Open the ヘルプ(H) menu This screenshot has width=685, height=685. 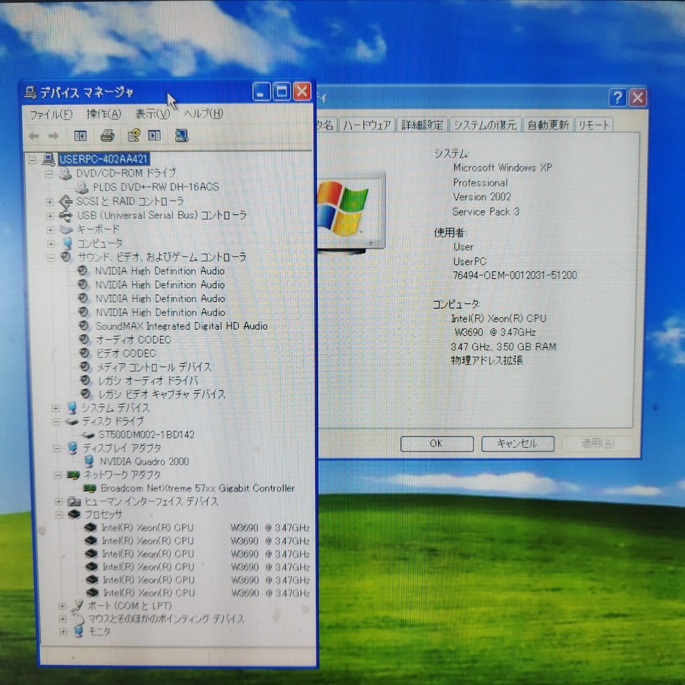point(204,114)
